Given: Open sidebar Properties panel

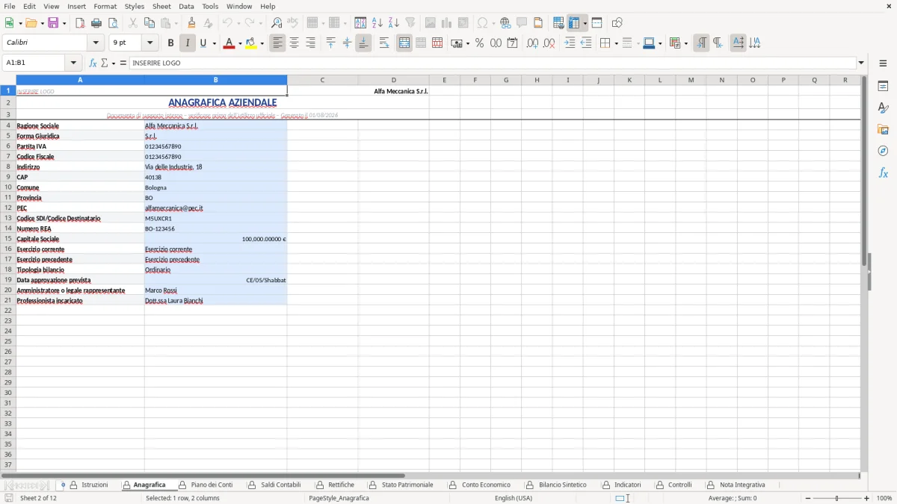Looking at the screenshot, I should point(883,87).
